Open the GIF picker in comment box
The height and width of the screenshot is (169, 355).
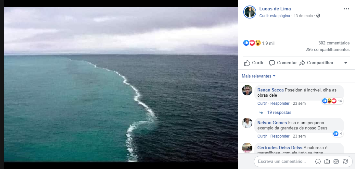pyautogui.click(x=336, y=162)
